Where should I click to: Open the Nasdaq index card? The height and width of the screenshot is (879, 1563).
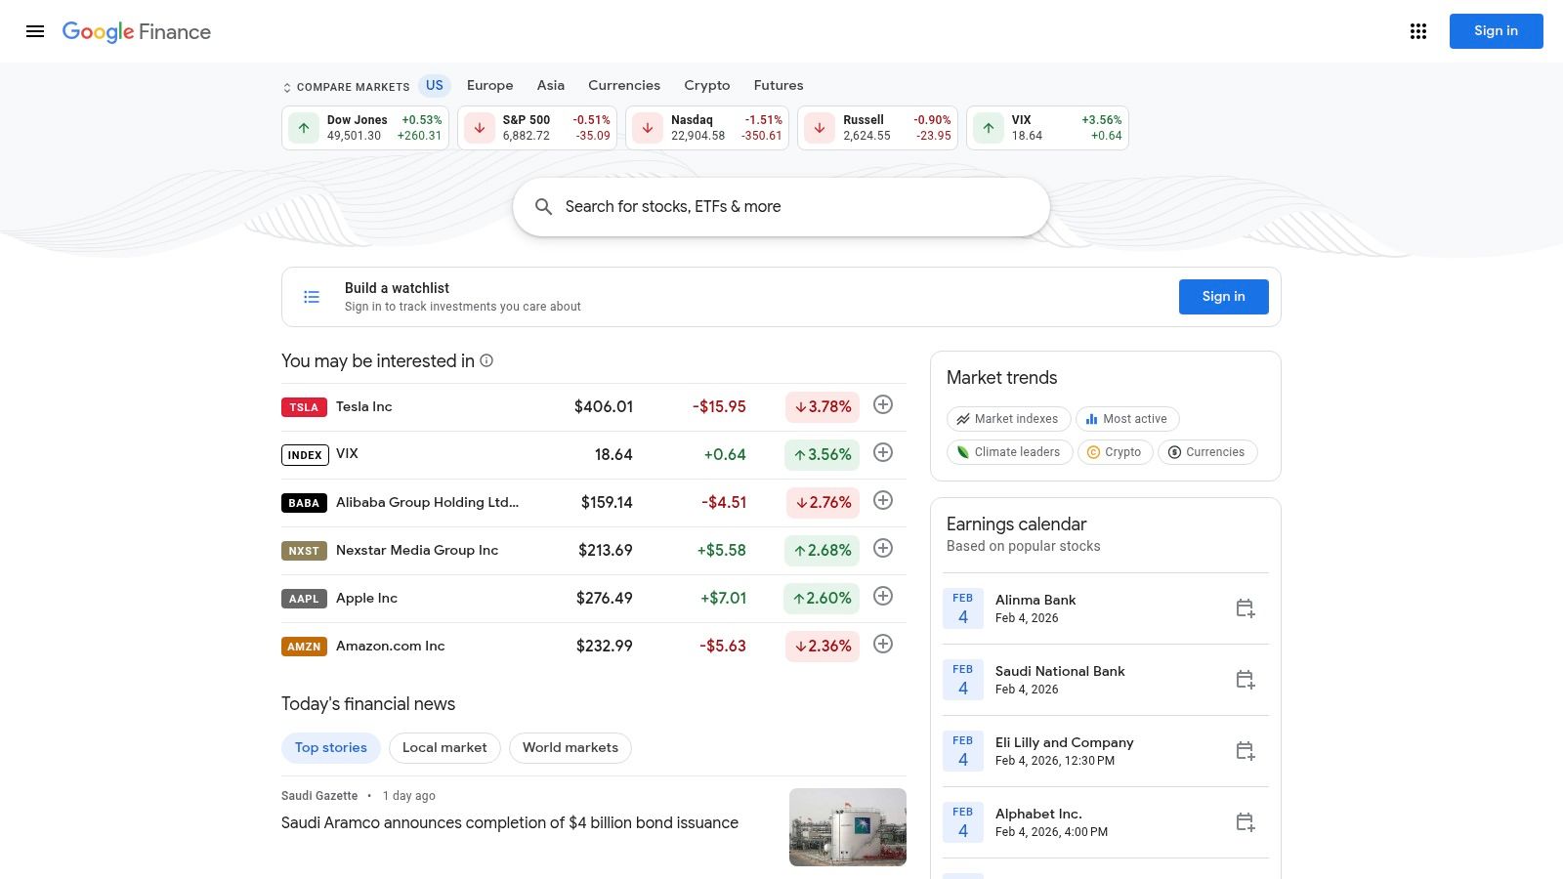[707, 128]
